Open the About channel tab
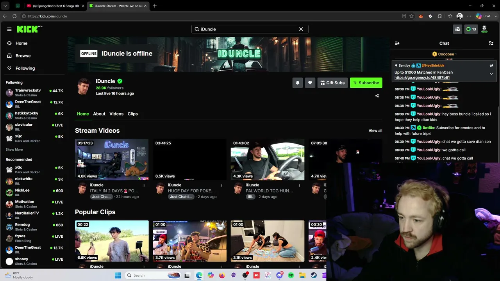 pos(99,114)
